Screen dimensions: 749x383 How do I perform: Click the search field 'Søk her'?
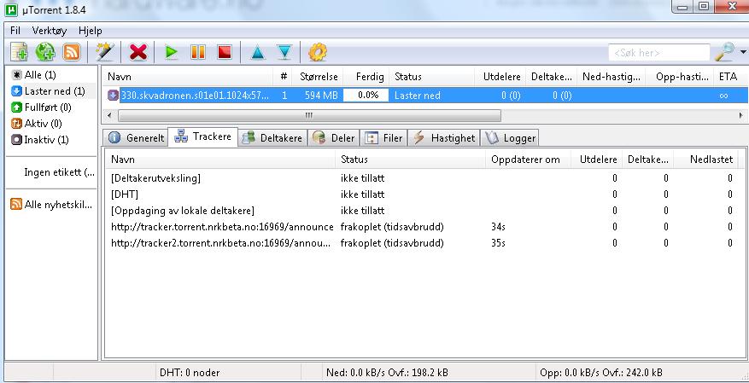pos(658,53)
